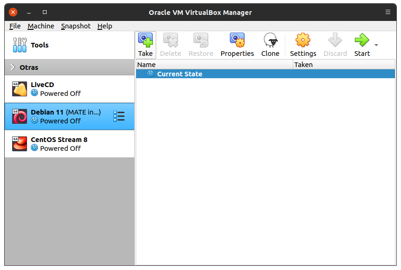Open the Properties toolbar icon
This screenshot has height=270, width=401.
[x=237, y=40]
